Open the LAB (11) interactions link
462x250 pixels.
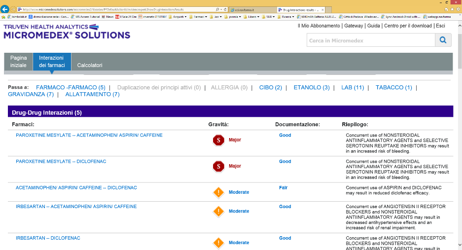[x=353, y=88]
